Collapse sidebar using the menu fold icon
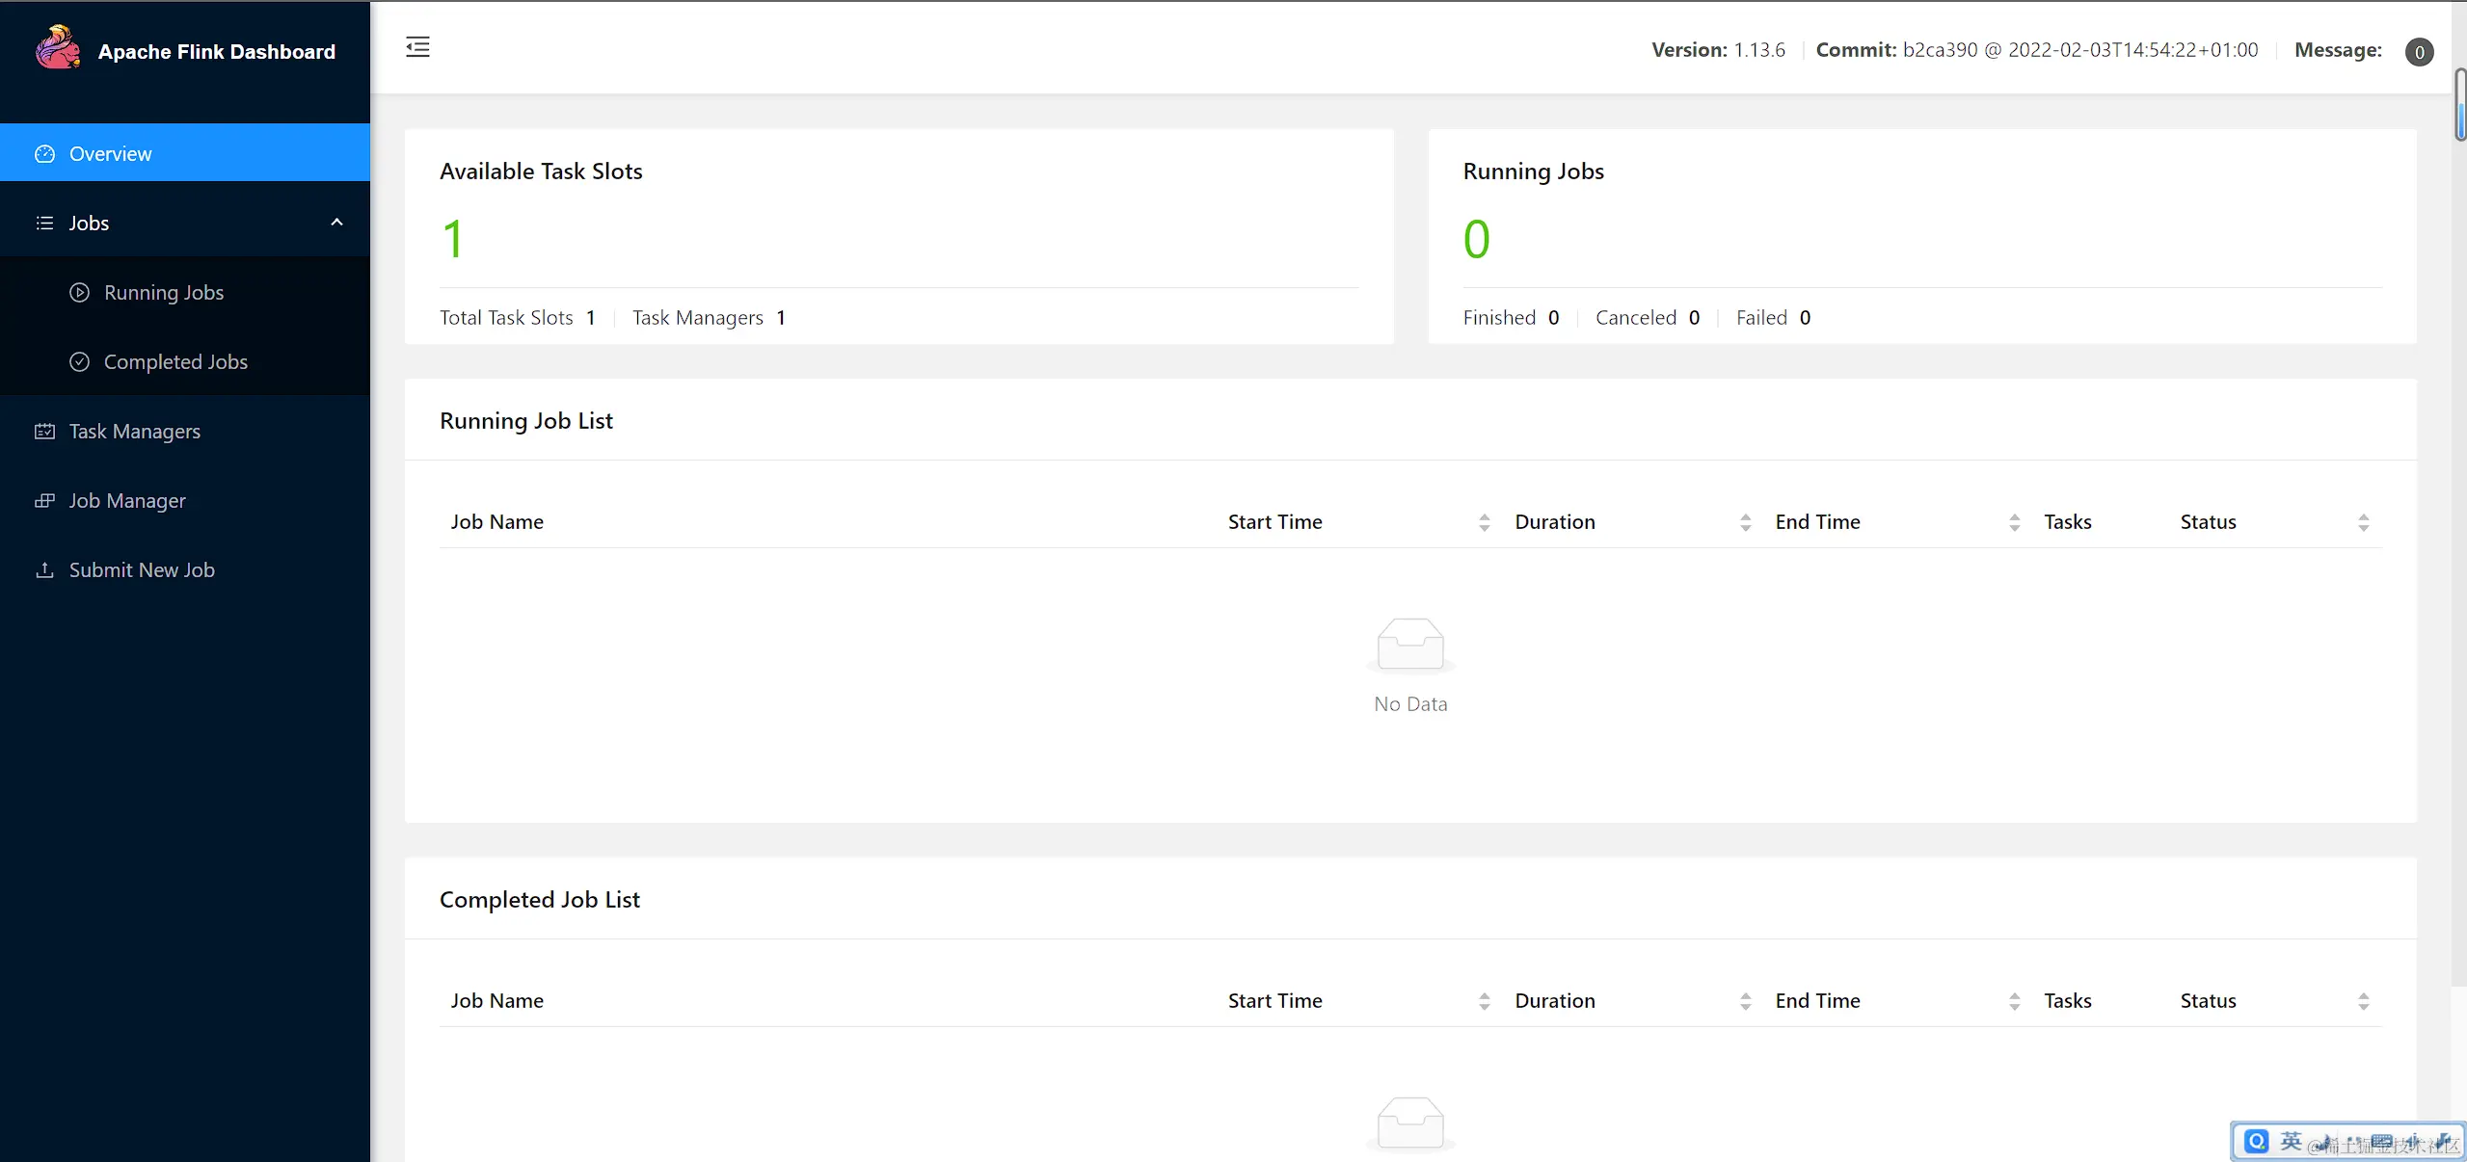The height and width of the screenshot is (1162, 2467). pos(417,47)
